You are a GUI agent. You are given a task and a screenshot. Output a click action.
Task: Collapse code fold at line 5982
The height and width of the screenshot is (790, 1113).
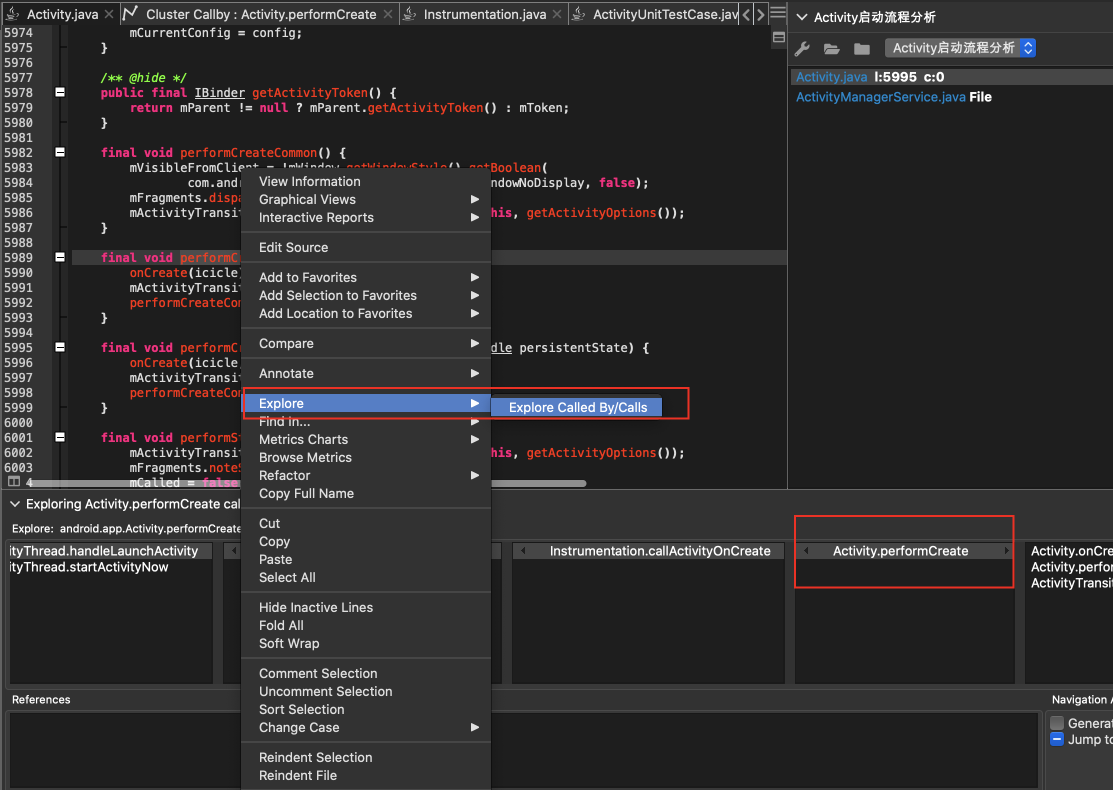point(60,152)
